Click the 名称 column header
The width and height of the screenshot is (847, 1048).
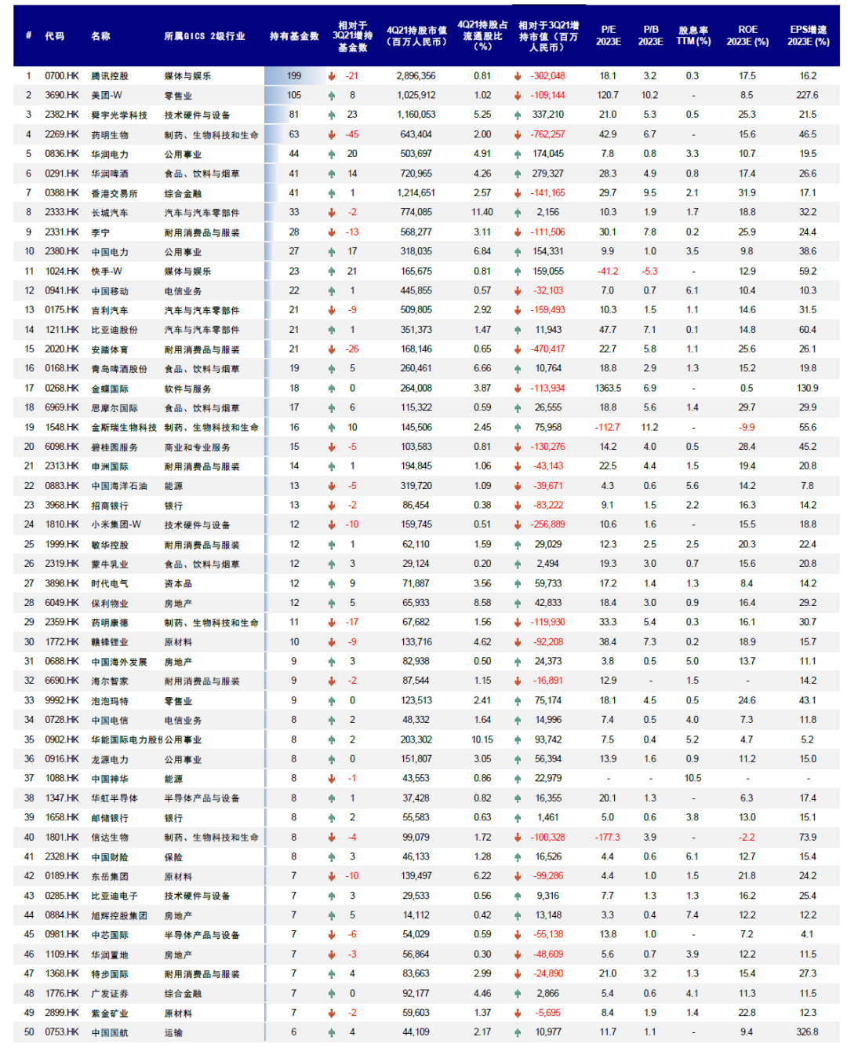(100, 36)
